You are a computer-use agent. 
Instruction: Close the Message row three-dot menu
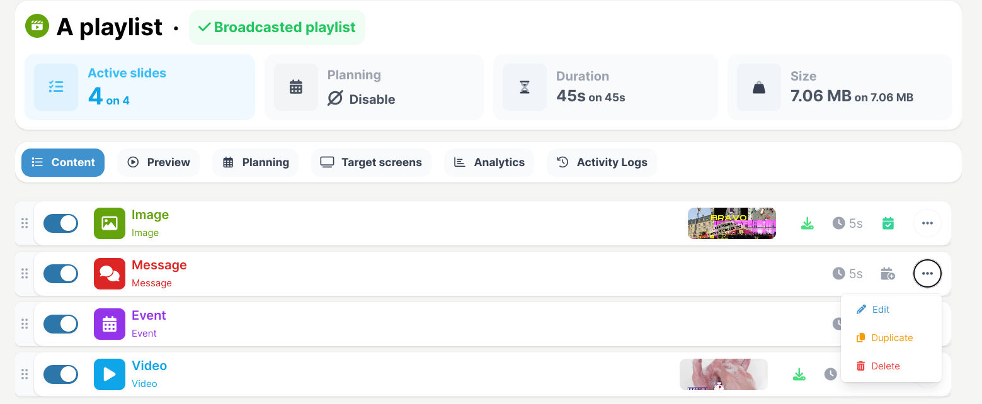pyautogui.click(x=927, y=274)
